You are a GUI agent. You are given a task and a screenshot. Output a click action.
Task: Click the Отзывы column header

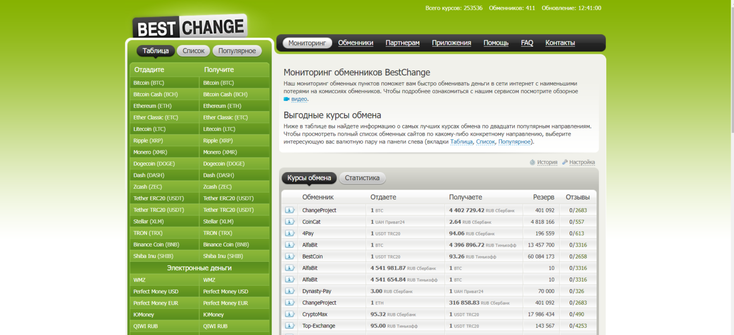pos(578,197)
